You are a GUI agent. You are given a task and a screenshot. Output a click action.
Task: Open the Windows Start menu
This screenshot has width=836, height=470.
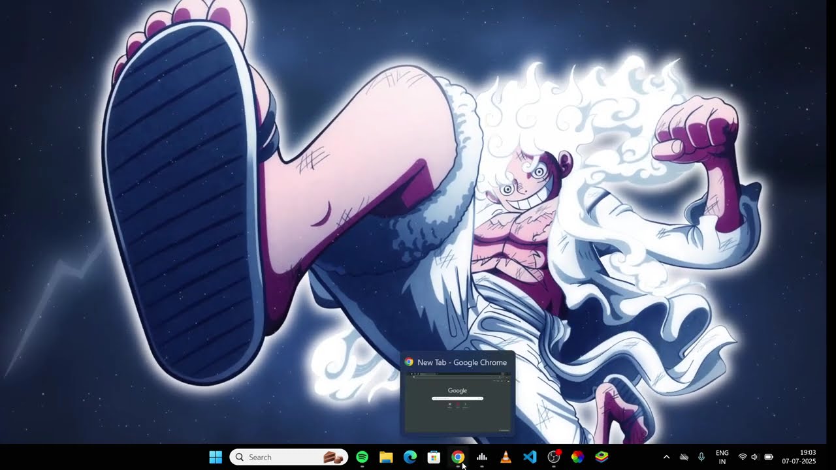(216, 457)
